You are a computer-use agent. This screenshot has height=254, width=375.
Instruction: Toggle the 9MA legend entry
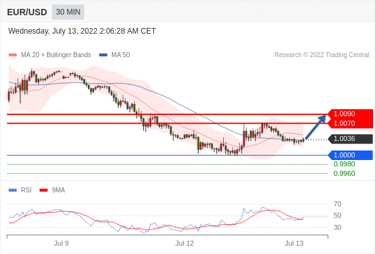(52, 190)
